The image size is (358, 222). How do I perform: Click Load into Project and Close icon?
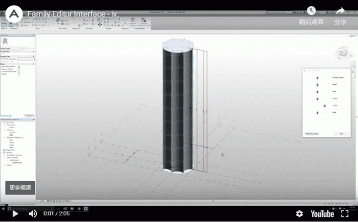143,22
